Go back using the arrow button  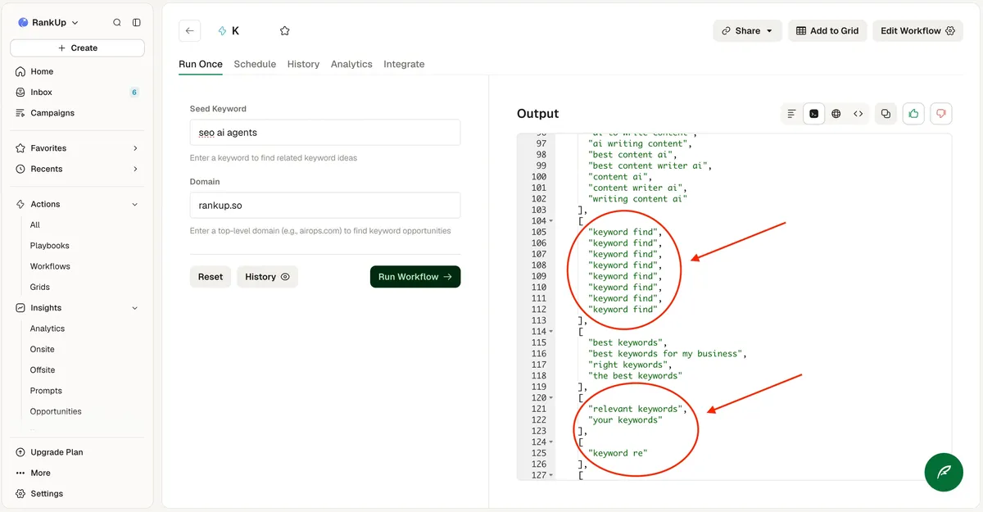click(x=190, y=31)
